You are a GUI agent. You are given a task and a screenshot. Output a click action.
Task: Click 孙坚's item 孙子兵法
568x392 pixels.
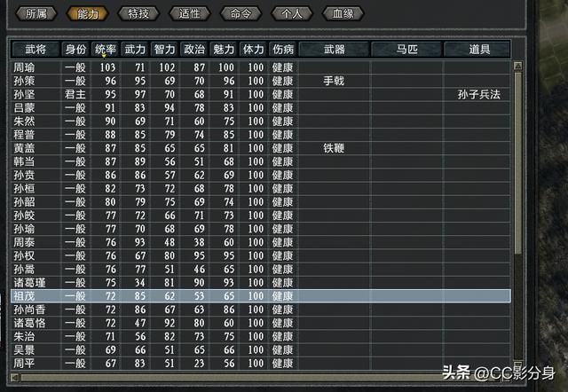click(479, 94)
